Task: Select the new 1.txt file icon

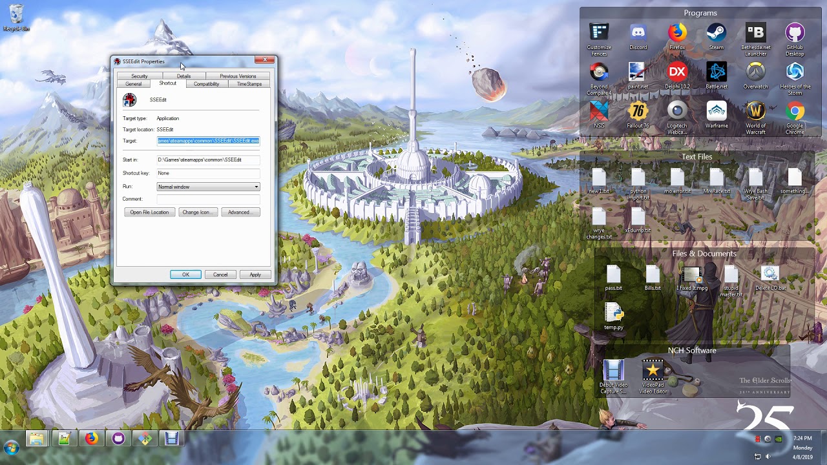Action: (599, 181)
